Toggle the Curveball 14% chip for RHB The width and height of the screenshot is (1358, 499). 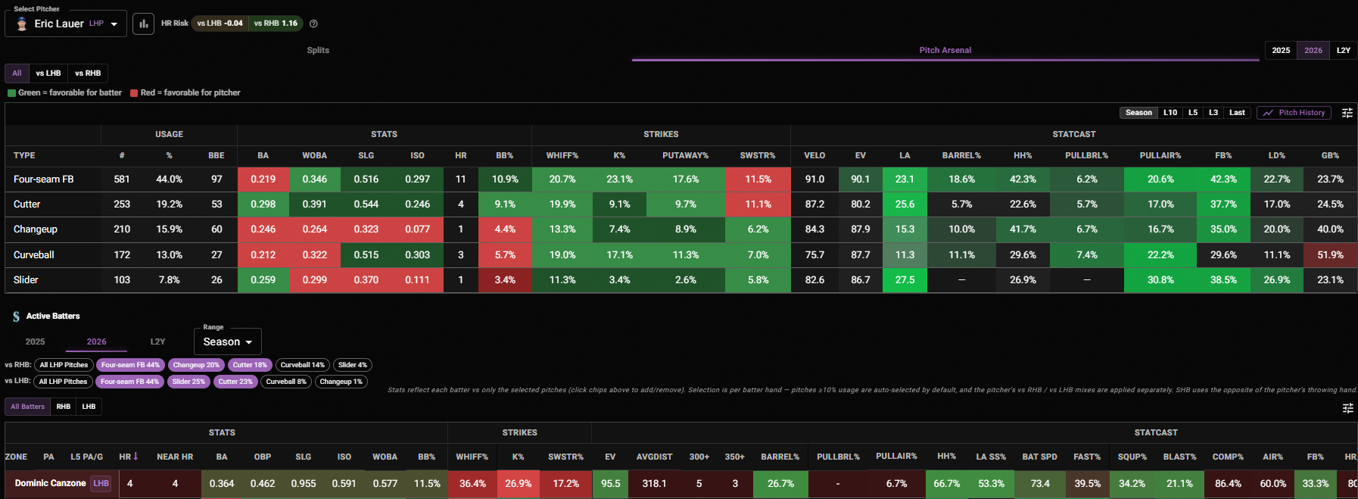click(x=302, y=365)
